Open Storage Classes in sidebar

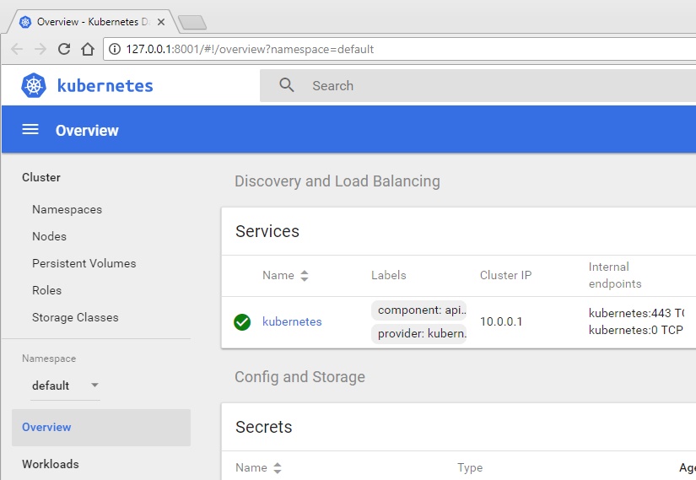coord(75,317)
